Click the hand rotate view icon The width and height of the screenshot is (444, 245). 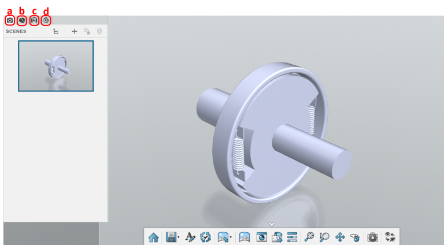click(355, 237)
